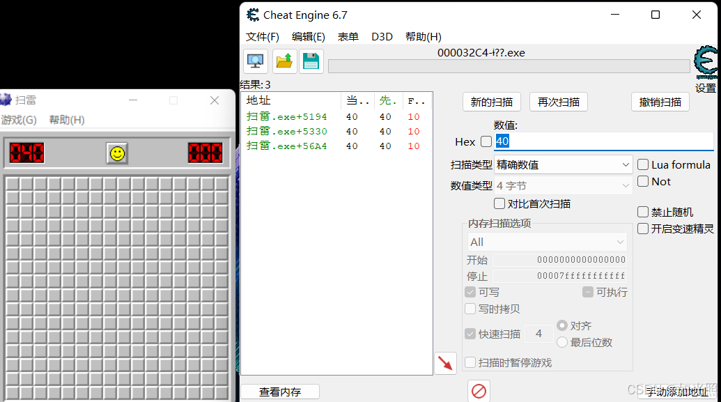This screenshot has width=721, height=402.
Task: Enable 开启变速精灵 checkbox
Action: (x=643, y=229)
